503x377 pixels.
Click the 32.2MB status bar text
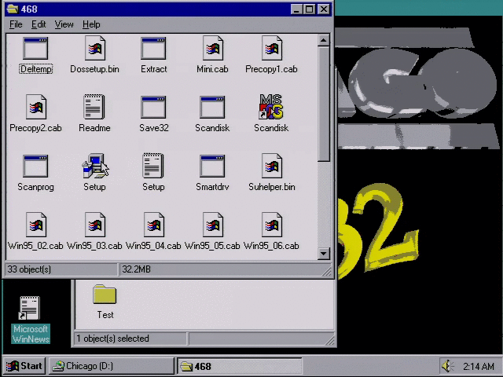(136, 269)
